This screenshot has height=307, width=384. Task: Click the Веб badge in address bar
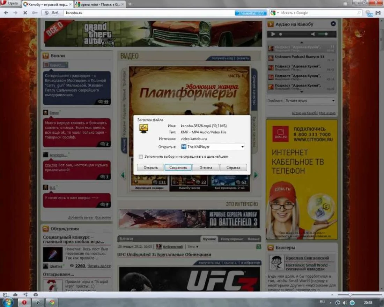(52, 13)
